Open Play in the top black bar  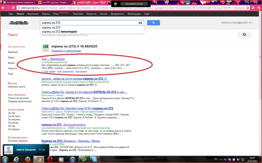(x=56, y=14)
